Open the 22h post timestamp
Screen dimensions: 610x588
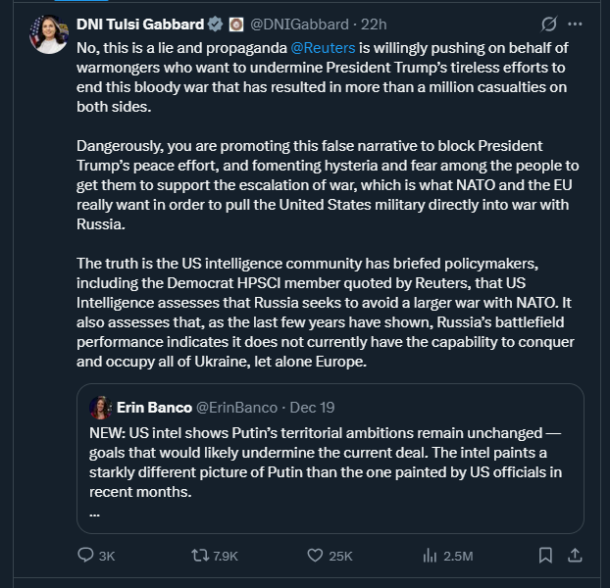pos(374,24)
